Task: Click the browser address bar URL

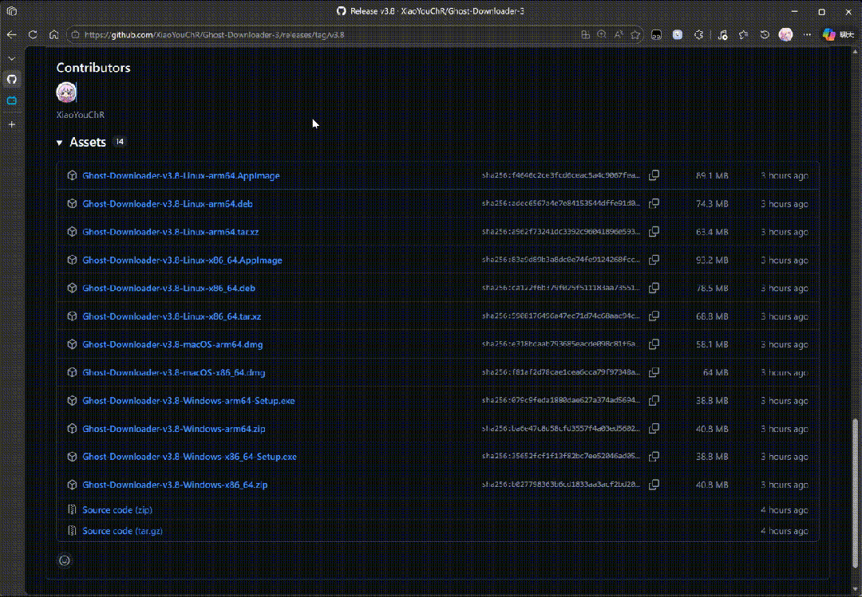Action: pos(215,34)
